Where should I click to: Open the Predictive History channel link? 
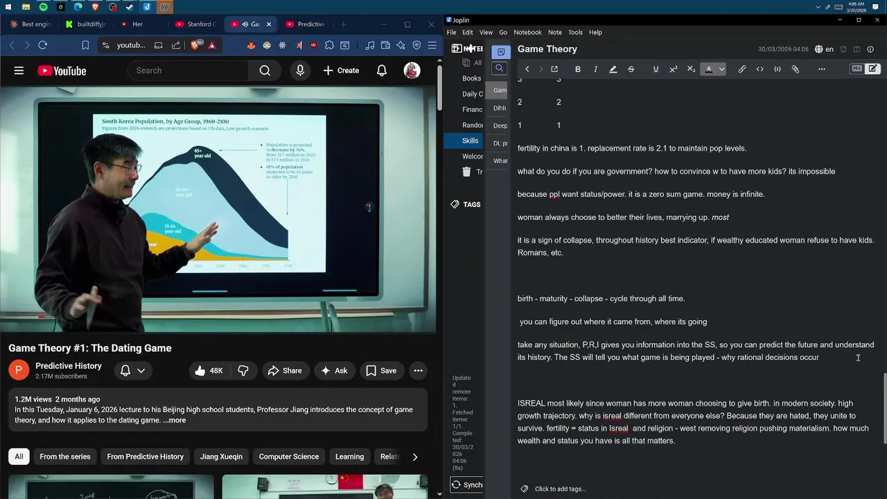[x=68, y=366]
